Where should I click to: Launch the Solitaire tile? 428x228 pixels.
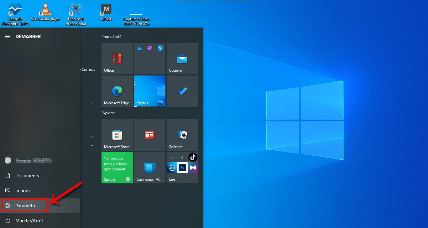click(182, 135)
